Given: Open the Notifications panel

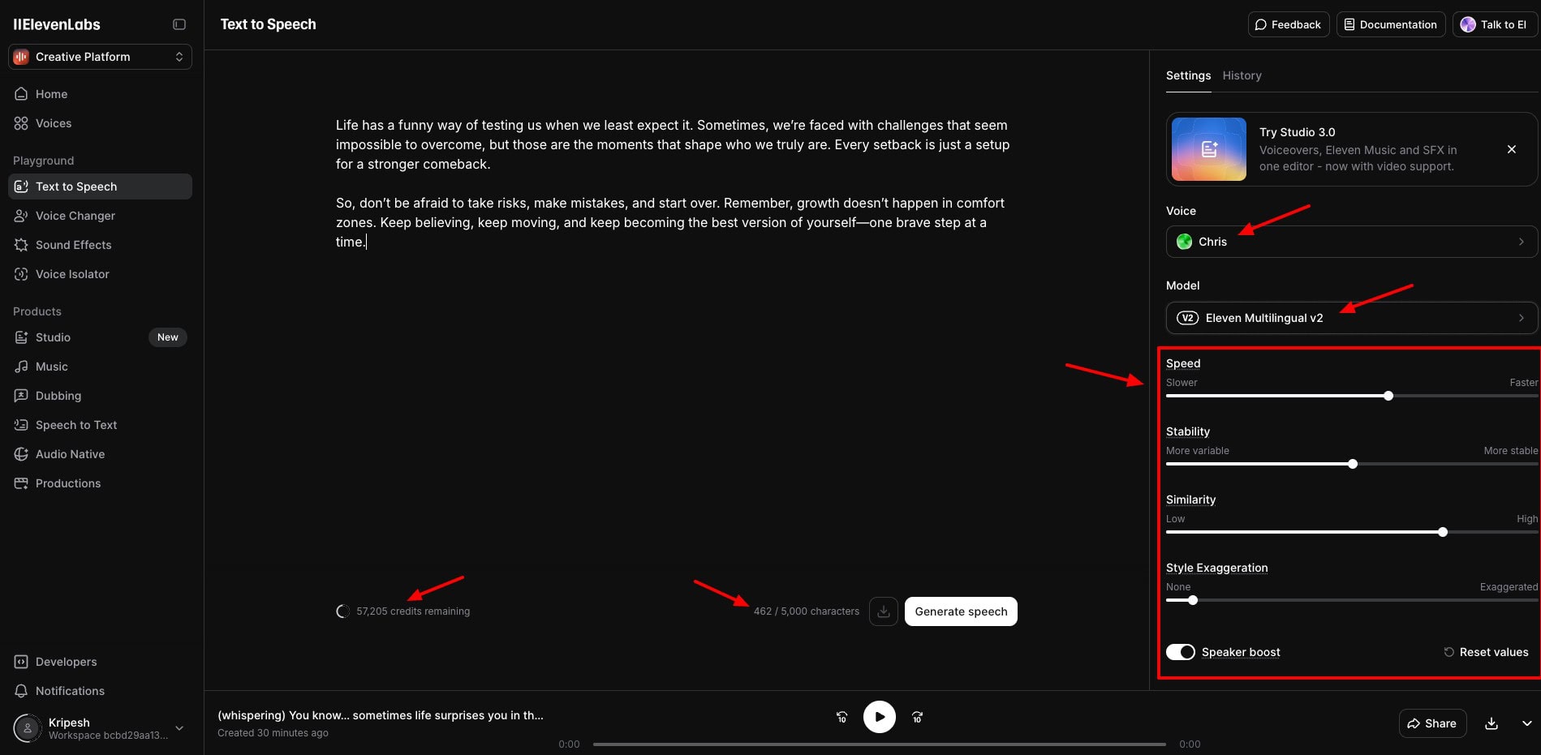Looking at the screenshot, I should coord(70,691).
